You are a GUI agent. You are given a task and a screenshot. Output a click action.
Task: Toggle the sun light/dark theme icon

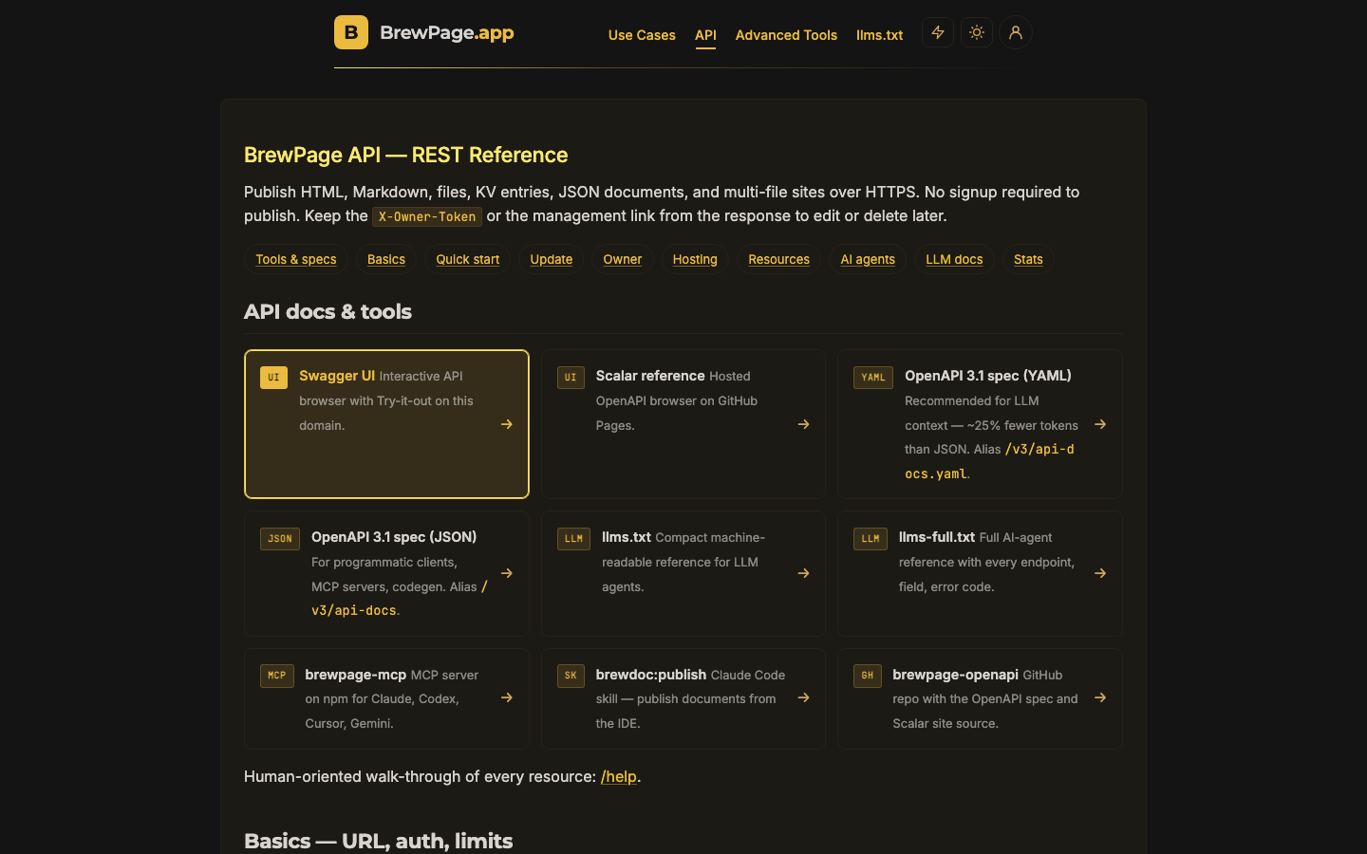pyautogui.click(x=977, y=32)
